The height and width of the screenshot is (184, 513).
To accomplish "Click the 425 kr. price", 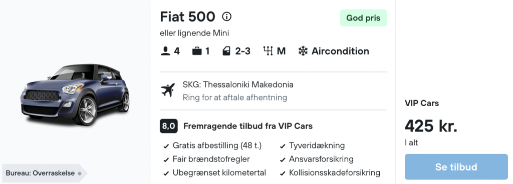I will point(431,125).
